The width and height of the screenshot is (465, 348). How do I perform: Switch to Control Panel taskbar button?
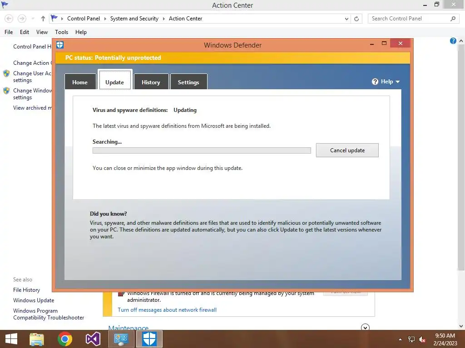121,339
